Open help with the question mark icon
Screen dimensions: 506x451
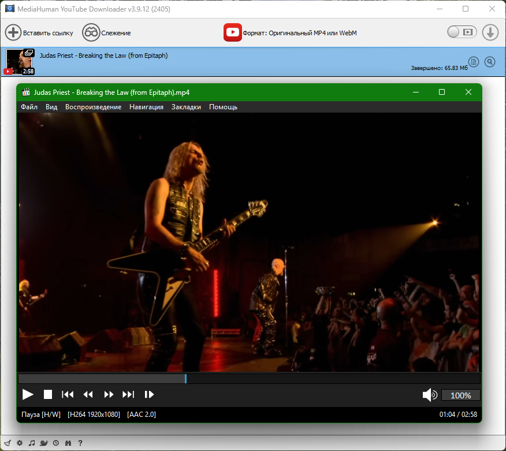[x=80, y=443]
